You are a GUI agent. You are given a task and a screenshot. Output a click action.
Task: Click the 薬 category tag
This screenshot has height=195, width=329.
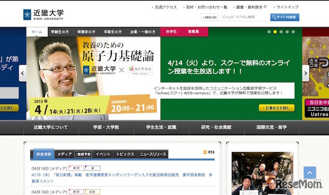[92, 168]
